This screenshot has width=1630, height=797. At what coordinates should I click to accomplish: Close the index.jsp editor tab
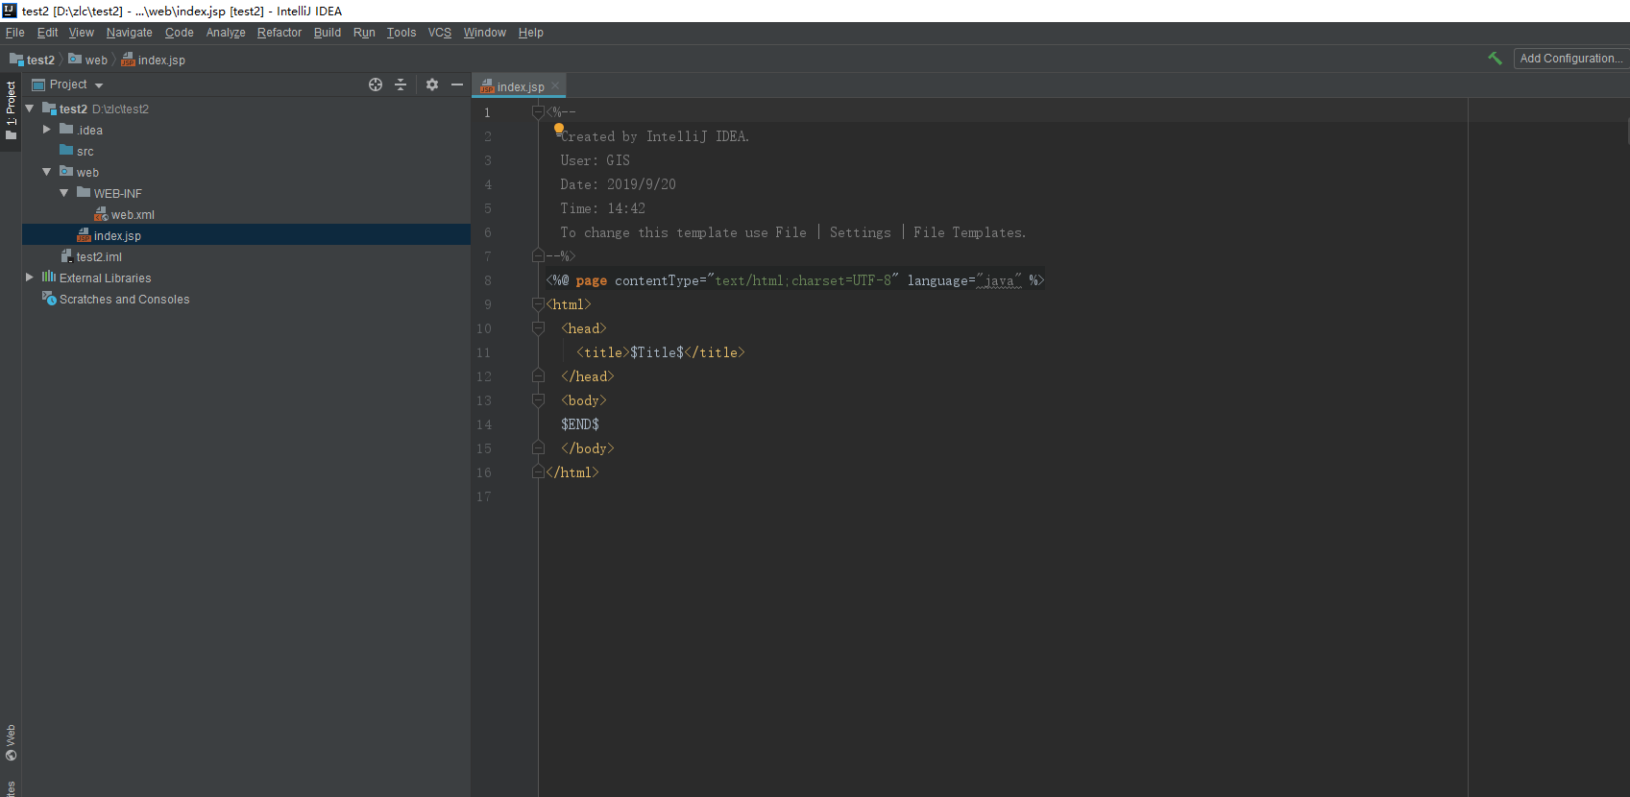(x=555, y=86)
